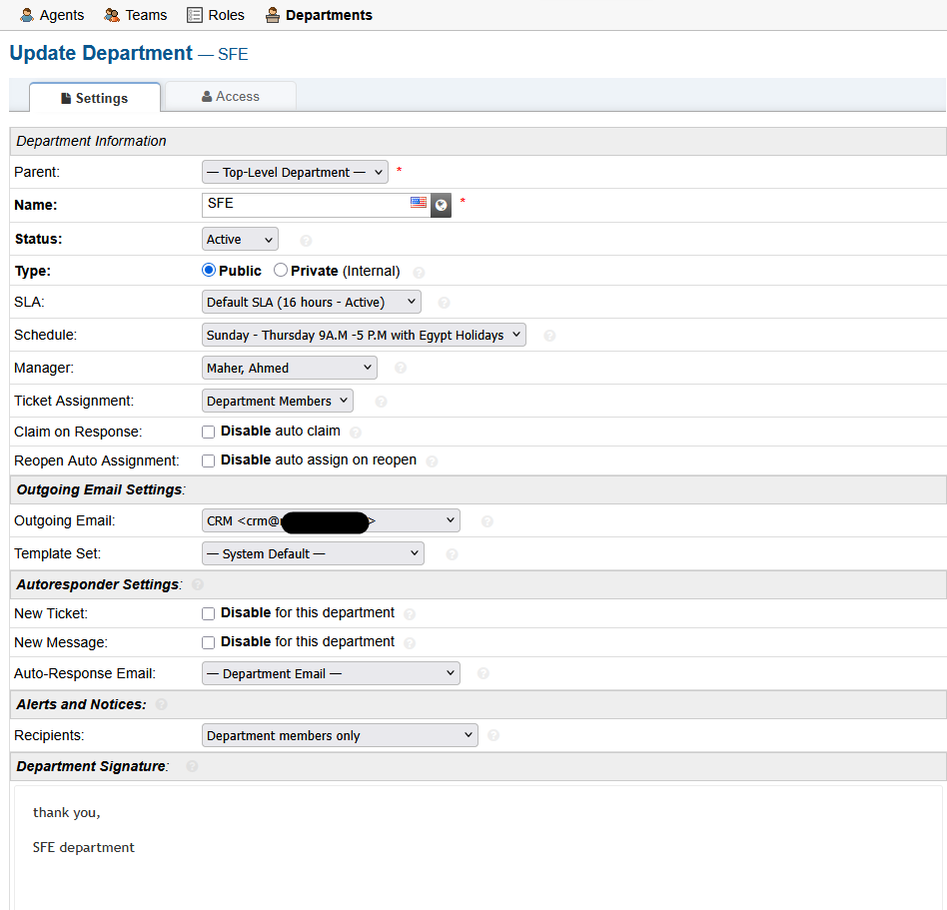Open the Template Set dropdown

[313, 553]
